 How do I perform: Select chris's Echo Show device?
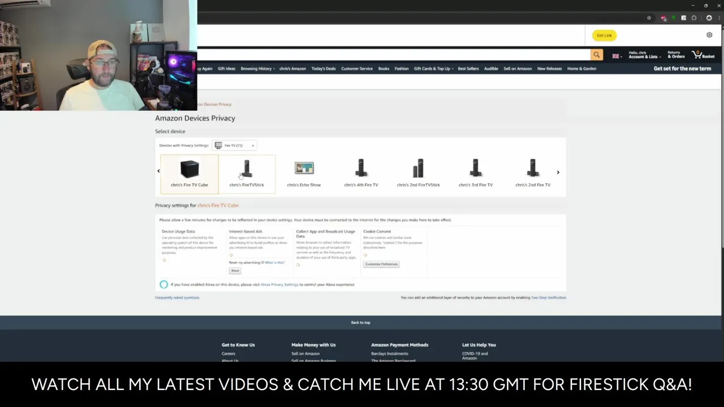[304, 174]
